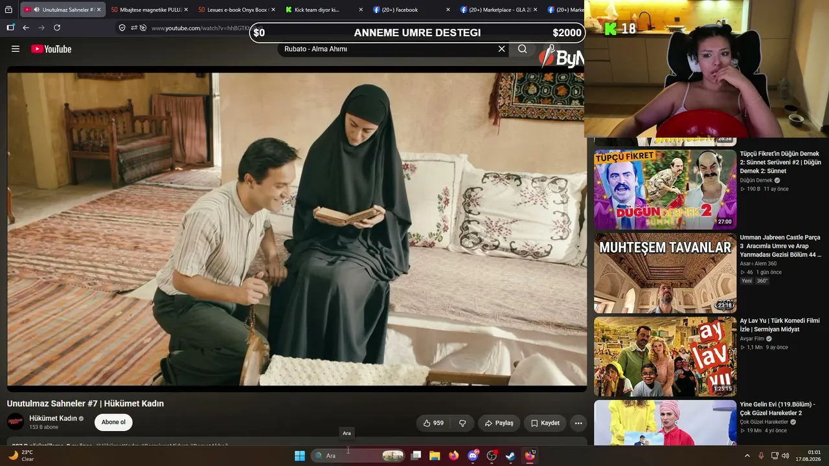Open the Hükümet Kadın channel name link
This screenshot has width=829, height=466.
click(53, 419)
